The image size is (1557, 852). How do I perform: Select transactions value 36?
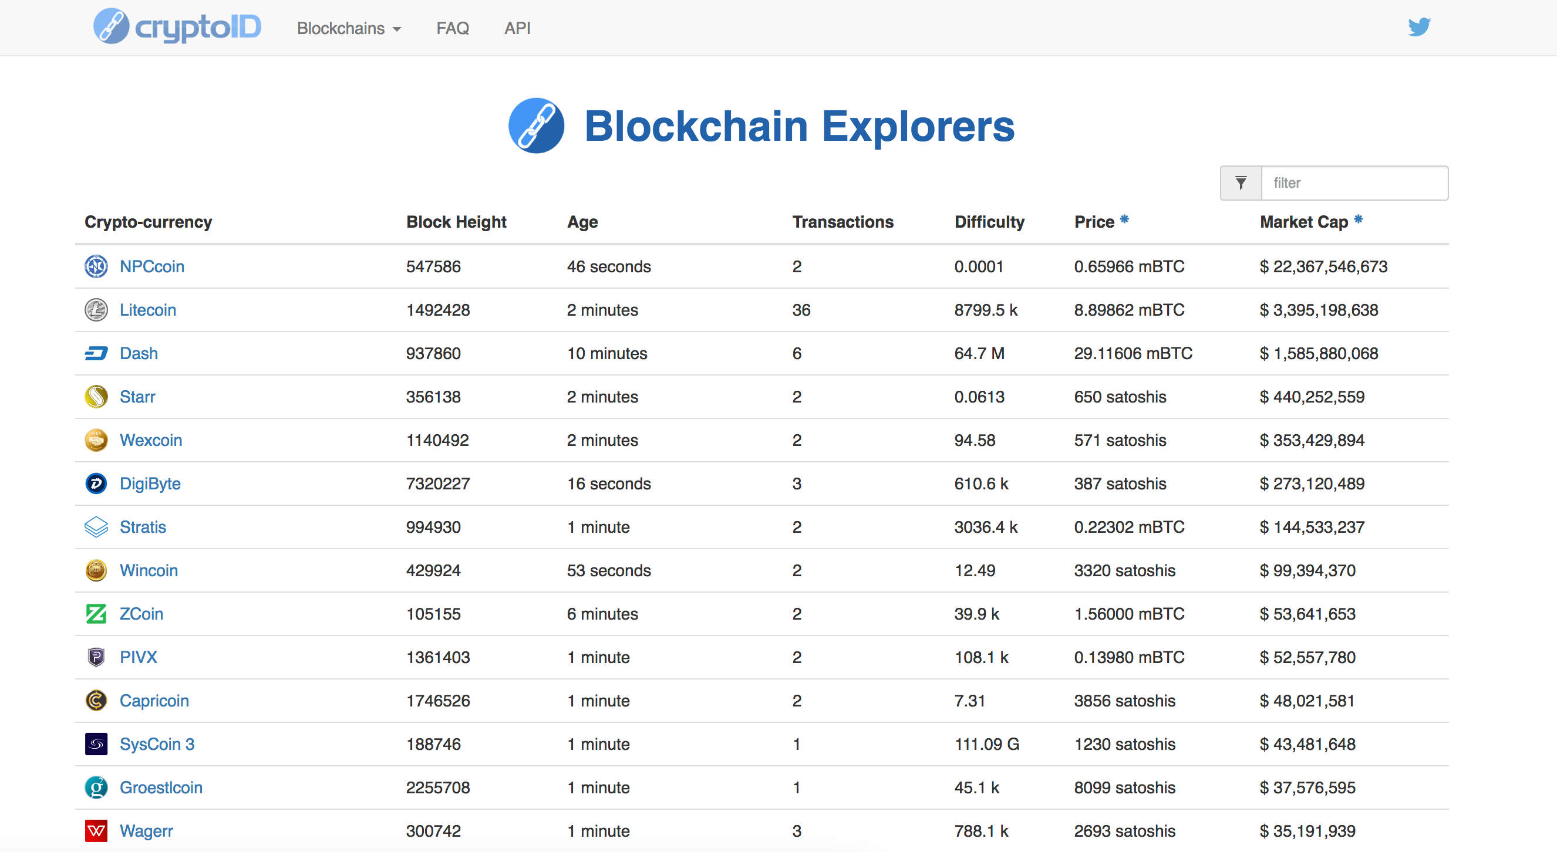point(801,310)
